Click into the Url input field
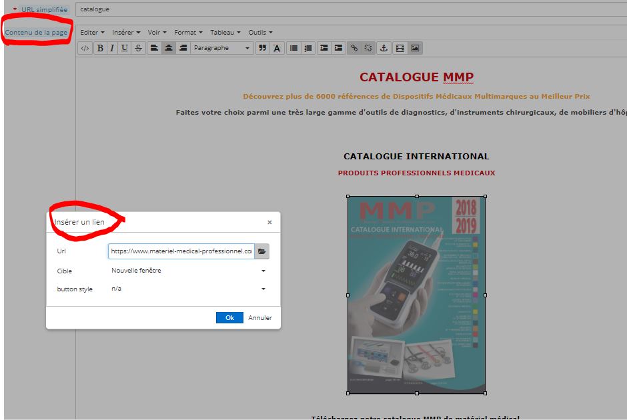This screenshot has width=627, height=420. 181,251
